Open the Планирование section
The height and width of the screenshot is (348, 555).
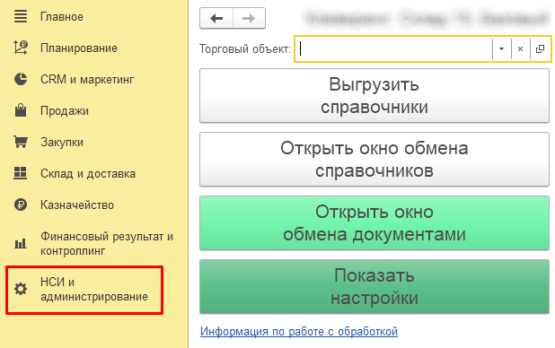click(x=78, y=48)
